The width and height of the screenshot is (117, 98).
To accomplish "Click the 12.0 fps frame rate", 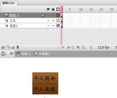I will [x=104, y=47].
